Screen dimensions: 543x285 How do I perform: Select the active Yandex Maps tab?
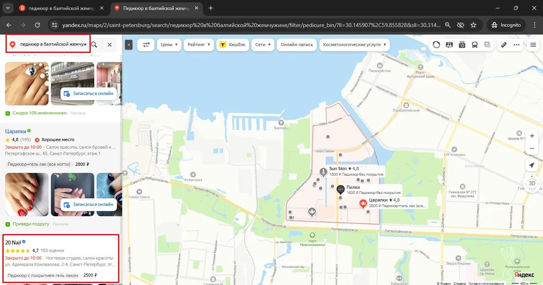click(157, 8)
